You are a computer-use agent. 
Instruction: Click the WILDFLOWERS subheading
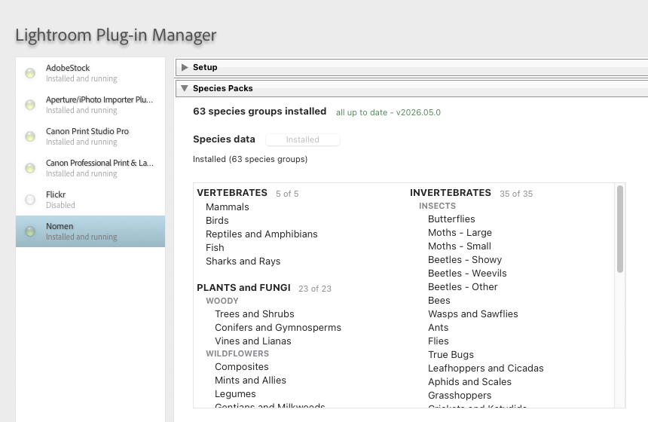pos(237,354)
